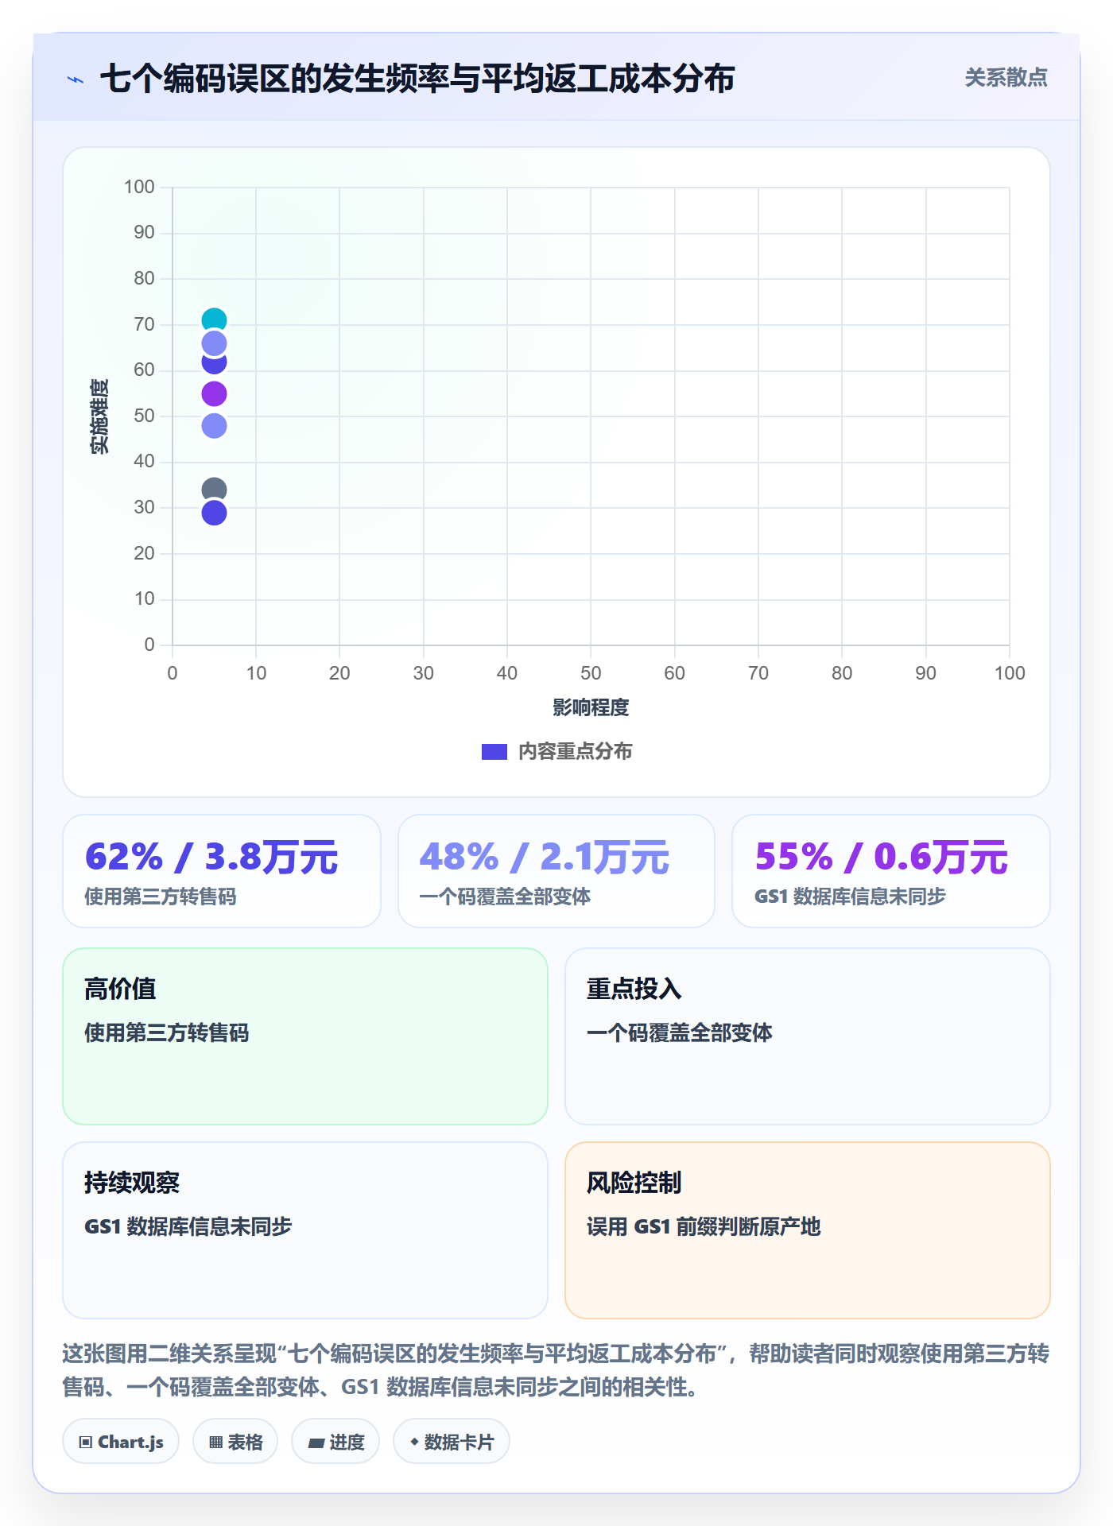
Task: Click the Chart.js tag
Action: [x=121, y=1442]
